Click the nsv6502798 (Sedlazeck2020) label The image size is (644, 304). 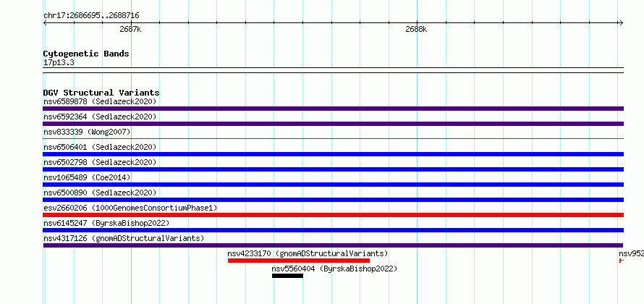pyautogui.click(x=100, y=162)
